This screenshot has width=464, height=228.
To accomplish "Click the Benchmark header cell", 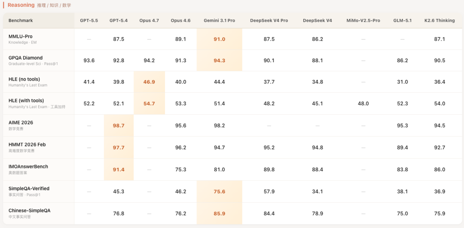I will [21, 21].
